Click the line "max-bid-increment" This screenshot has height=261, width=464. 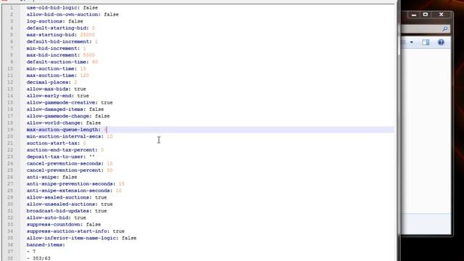(61, 55)
